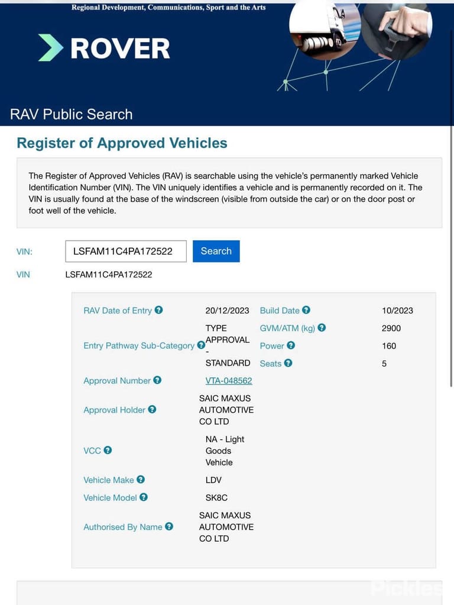The height and width of the screenshot is (605, 454).
Task: Click the Vehicle Model label
Action: coord(111,498)
